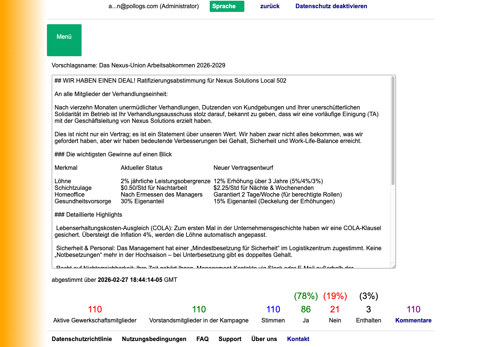Open the FAQ page
482x347 pixels.
tap(202, 339)
